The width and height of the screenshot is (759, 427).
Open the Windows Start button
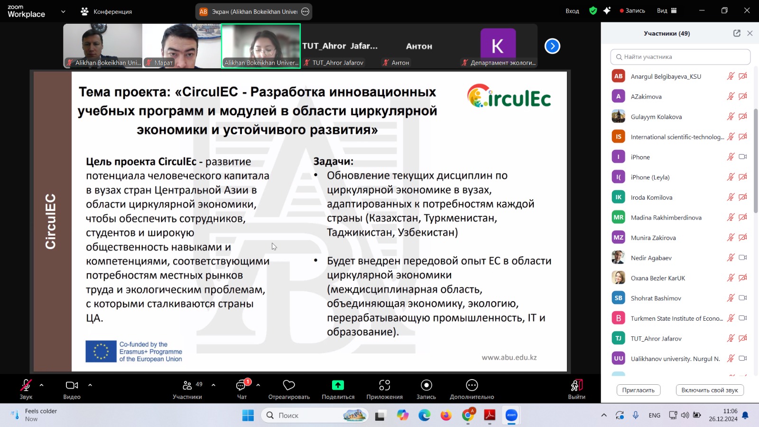tap(248, 416)
